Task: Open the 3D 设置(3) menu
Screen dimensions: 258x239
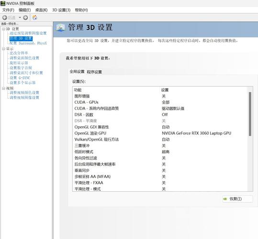Action: (x=61, y=10)
